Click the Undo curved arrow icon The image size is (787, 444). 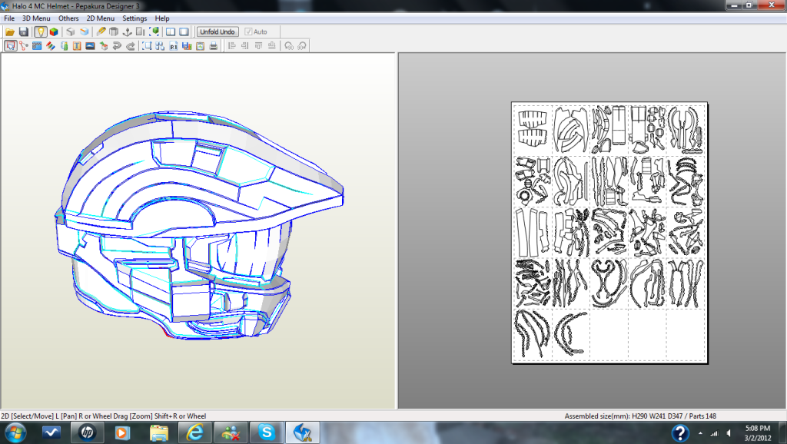117,45
